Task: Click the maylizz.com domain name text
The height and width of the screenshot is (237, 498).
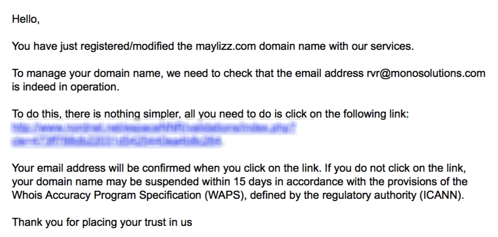Action: (226, 46)
